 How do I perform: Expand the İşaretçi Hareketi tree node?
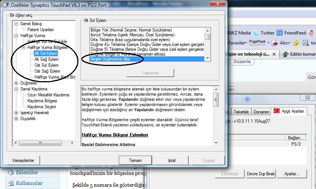16,113
